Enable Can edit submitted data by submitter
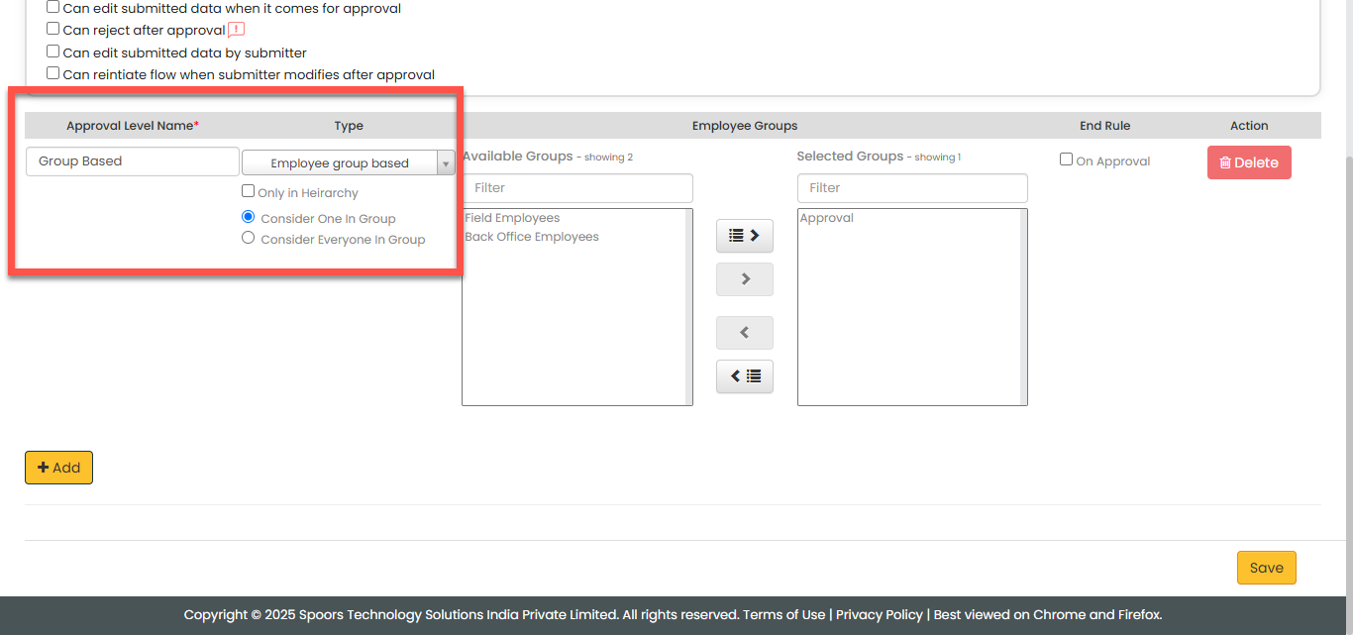 pos(53,52)
